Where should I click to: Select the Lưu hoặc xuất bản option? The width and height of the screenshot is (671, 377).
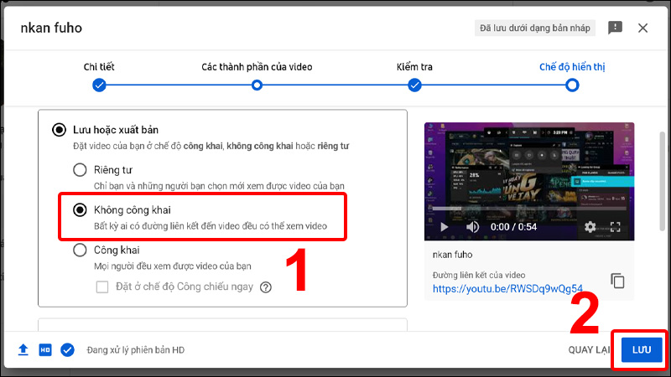click(x=59, y=130)
